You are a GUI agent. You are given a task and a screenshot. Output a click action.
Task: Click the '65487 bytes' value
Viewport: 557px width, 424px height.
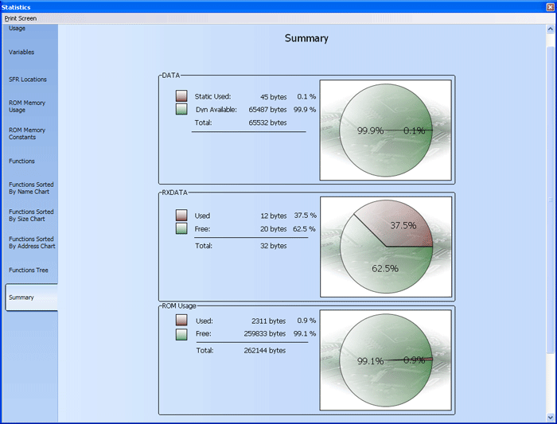(267, 110)
